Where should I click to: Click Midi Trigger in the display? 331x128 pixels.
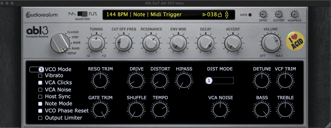166,15
